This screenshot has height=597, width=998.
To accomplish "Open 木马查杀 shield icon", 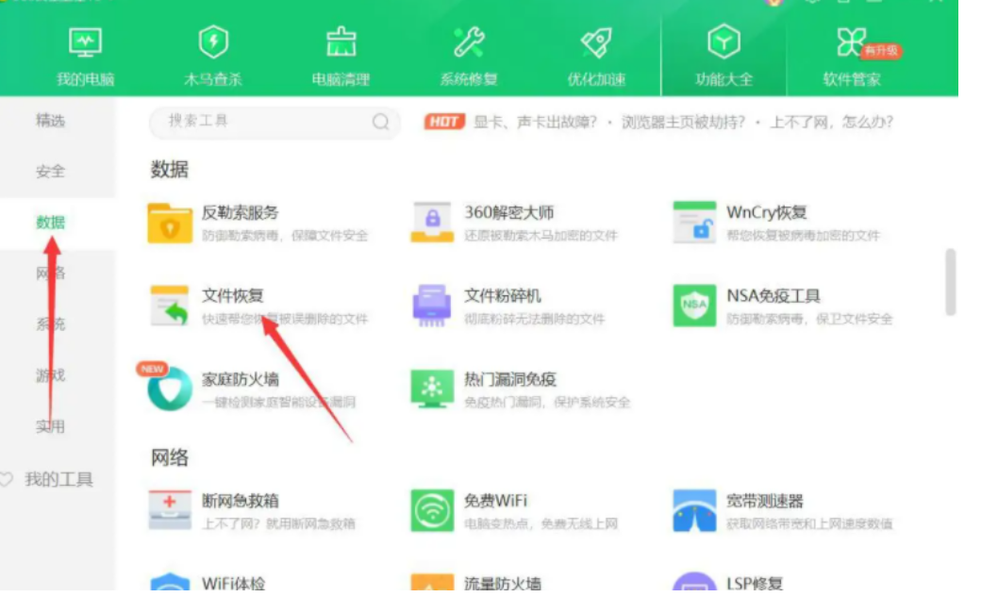I will point(213,42).
